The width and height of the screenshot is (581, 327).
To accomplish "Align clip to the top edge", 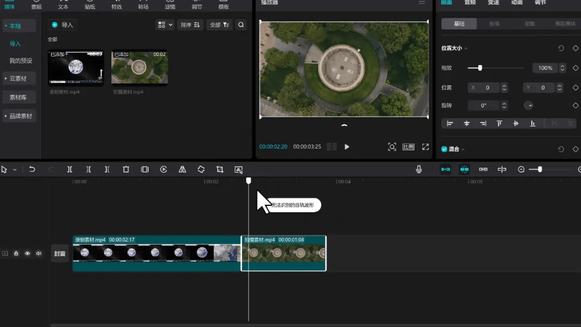I will (499, 123).
